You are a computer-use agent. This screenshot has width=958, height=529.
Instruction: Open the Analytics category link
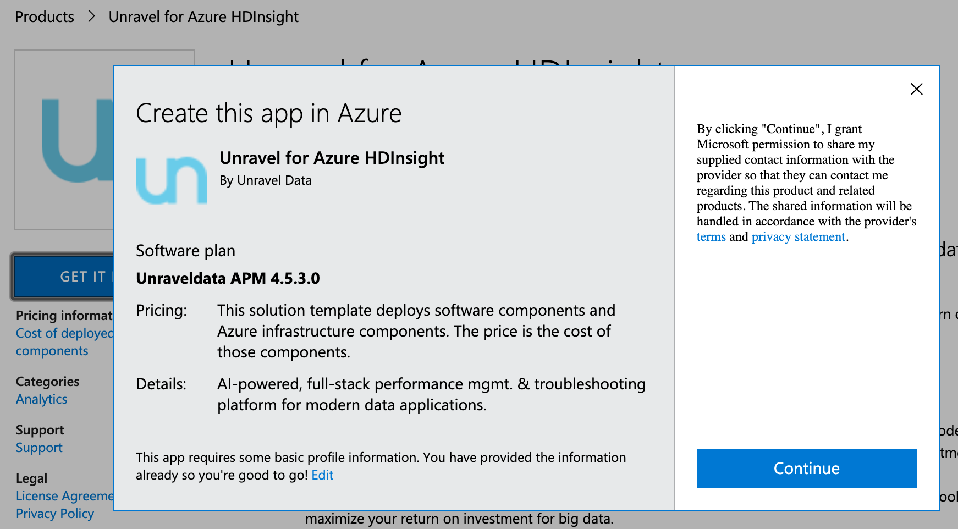tap(42, 399)
